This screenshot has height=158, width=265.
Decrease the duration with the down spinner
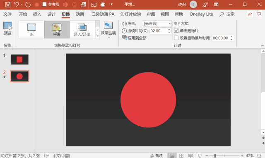pyautogui.click(x=169, y=32)
